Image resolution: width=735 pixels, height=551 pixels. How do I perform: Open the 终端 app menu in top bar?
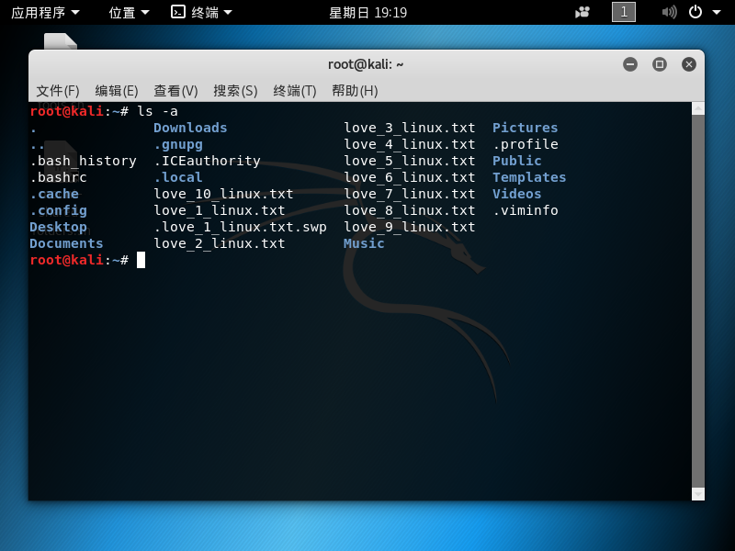201,12
